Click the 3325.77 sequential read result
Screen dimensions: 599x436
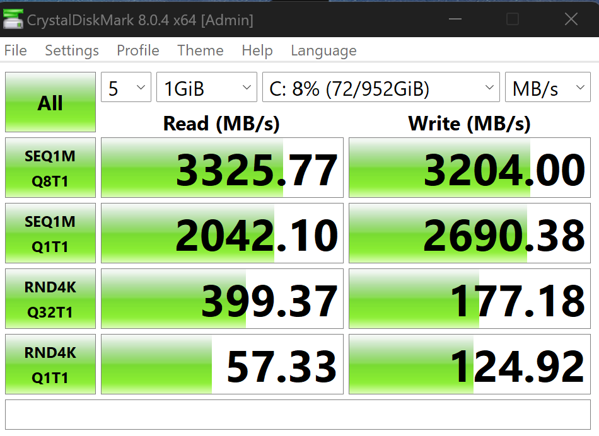[223, 168]
